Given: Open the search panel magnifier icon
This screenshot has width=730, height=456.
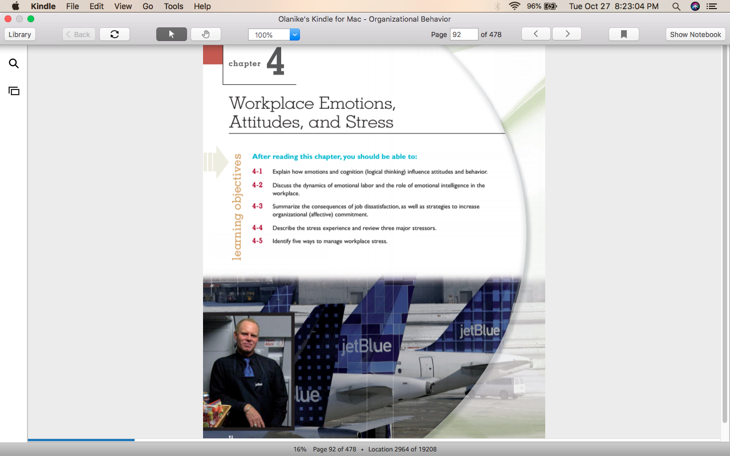Looking at the screenshot, I should pos(14,64).
